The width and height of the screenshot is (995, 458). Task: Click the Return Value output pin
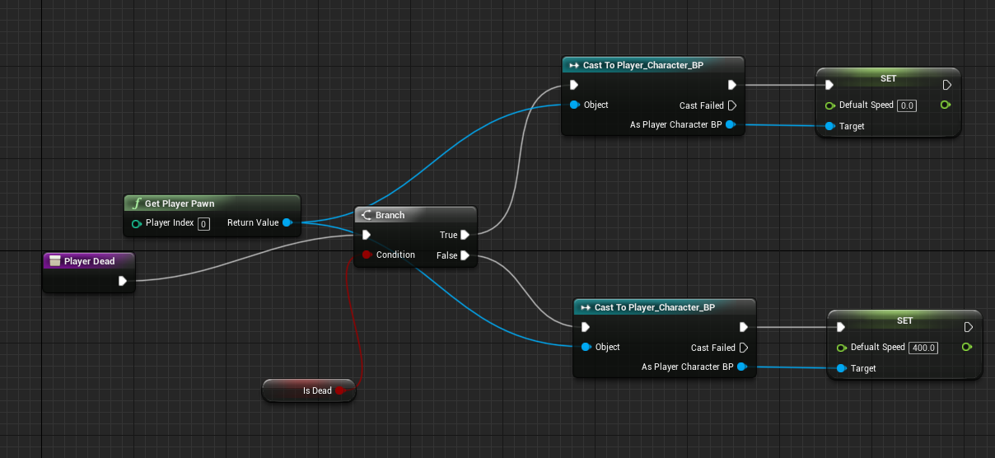coord(287,222)
